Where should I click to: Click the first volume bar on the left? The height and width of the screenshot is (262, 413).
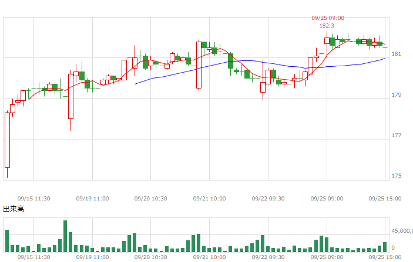(7, 241)
